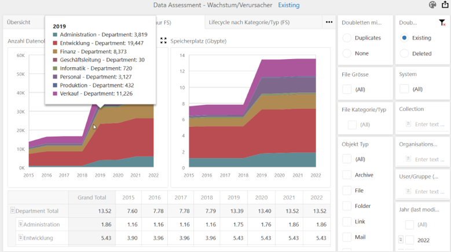Click the Organisations filter search icon
Image resolution: width=451 pixels, height=252 pixels.
tap(409, 159)
